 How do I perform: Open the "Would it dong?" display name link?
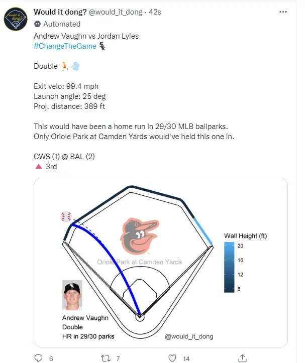click(59, 12)
